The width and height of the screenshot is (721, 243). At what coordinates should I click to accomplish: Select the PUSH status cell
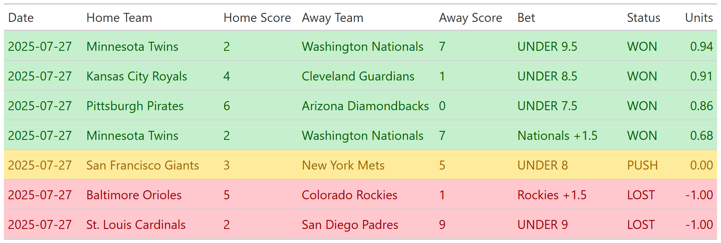point(642,165)
